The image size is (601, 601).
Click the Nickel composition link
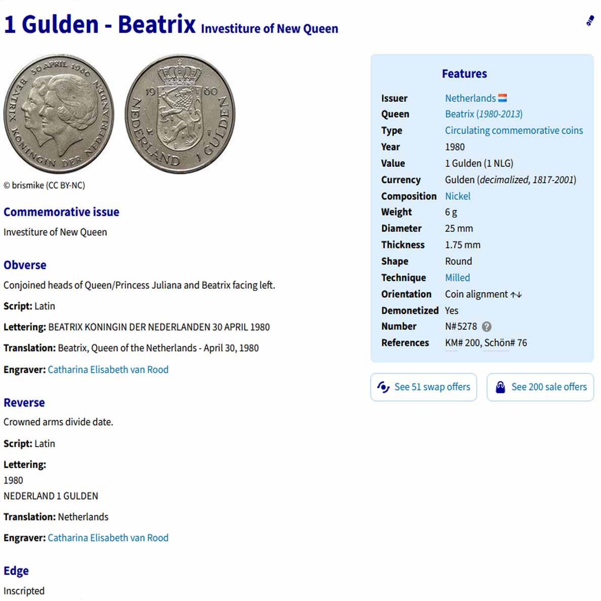point(458,196)
